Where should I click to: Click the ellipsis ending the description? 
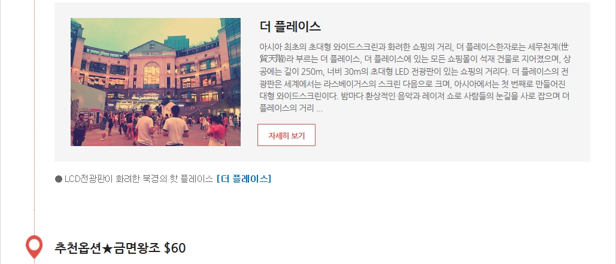coord(320,109)
